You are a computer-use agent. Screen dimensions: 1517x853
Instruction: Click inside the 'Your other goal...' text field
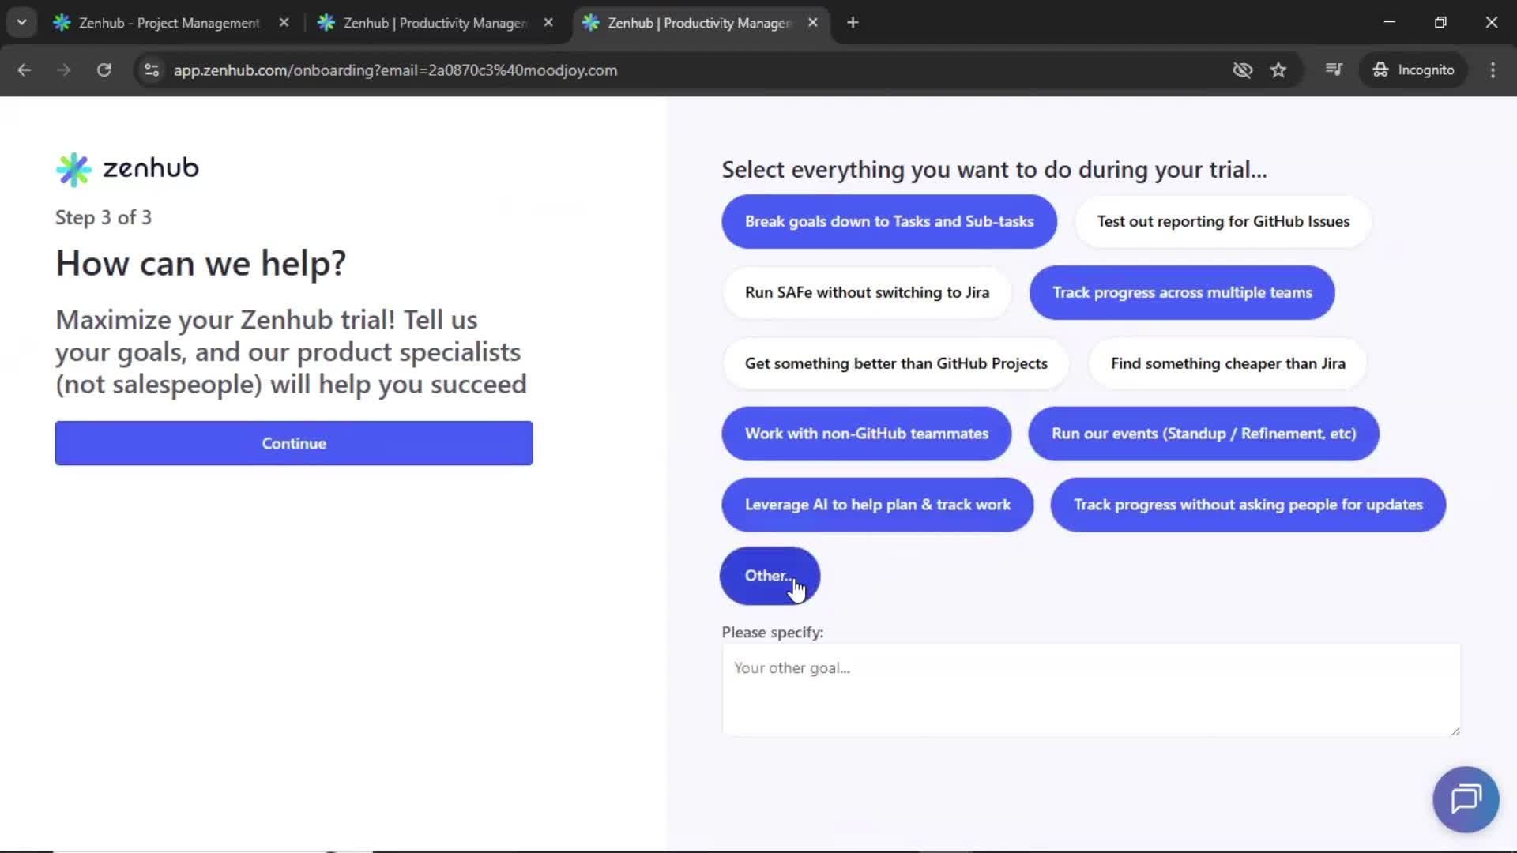[x=1090, y=689]
